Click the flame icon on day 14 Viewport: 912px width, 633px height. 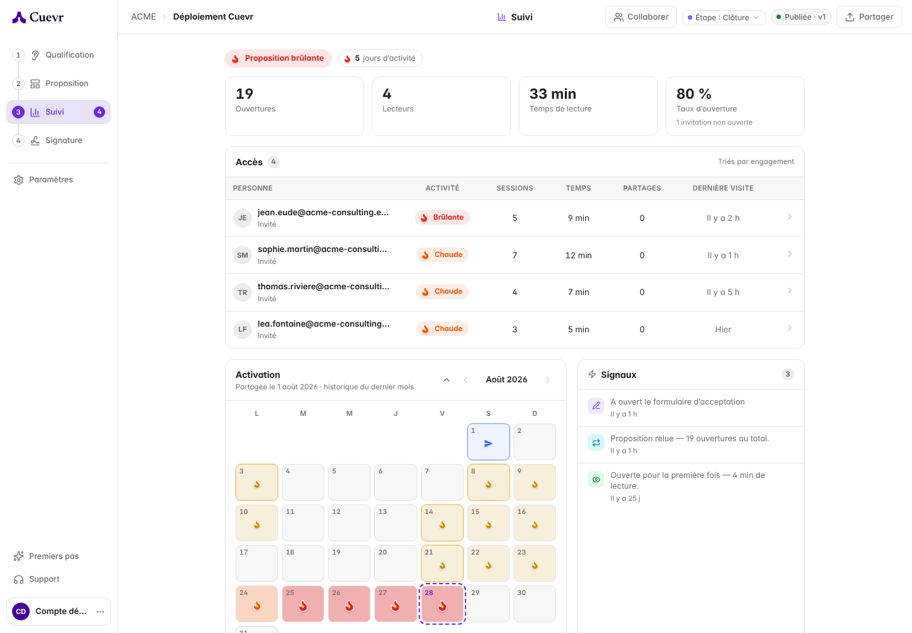click(x=442, y=525)
